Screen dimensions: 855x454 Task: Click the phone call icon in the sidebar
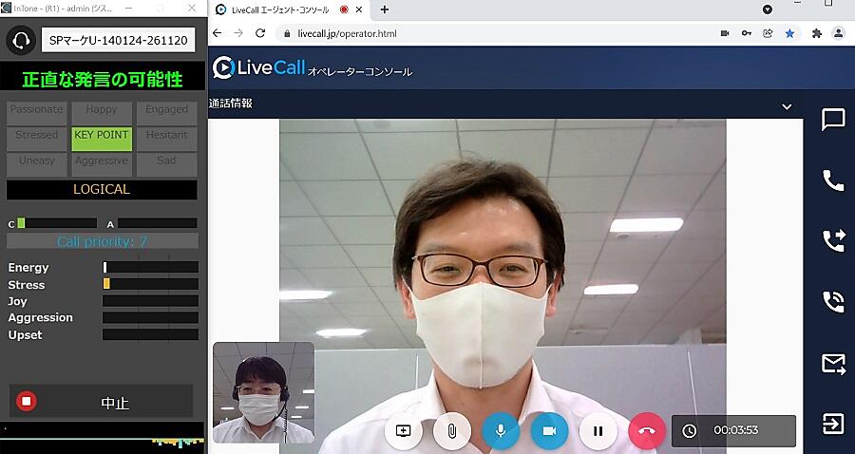tap(833, 180)
